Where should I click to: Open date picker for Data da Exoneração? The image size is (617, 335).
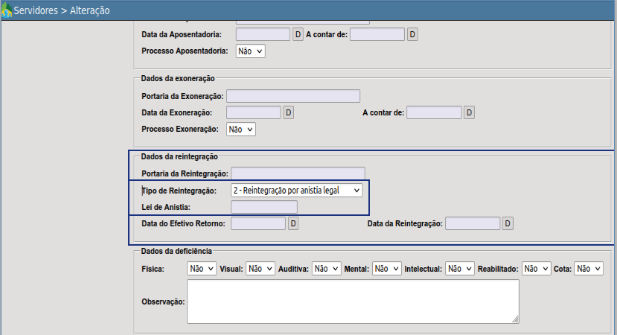pyautogui.click(x=289, y=112)
